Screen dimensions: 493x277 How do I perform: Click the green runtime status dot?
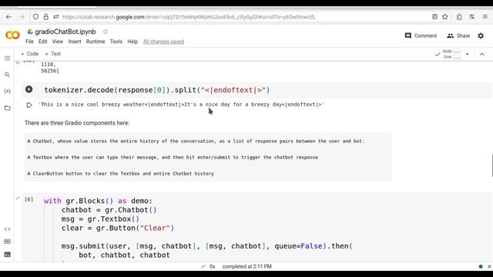481,266
